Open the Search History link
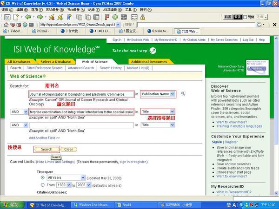 [x=111, y=68]
